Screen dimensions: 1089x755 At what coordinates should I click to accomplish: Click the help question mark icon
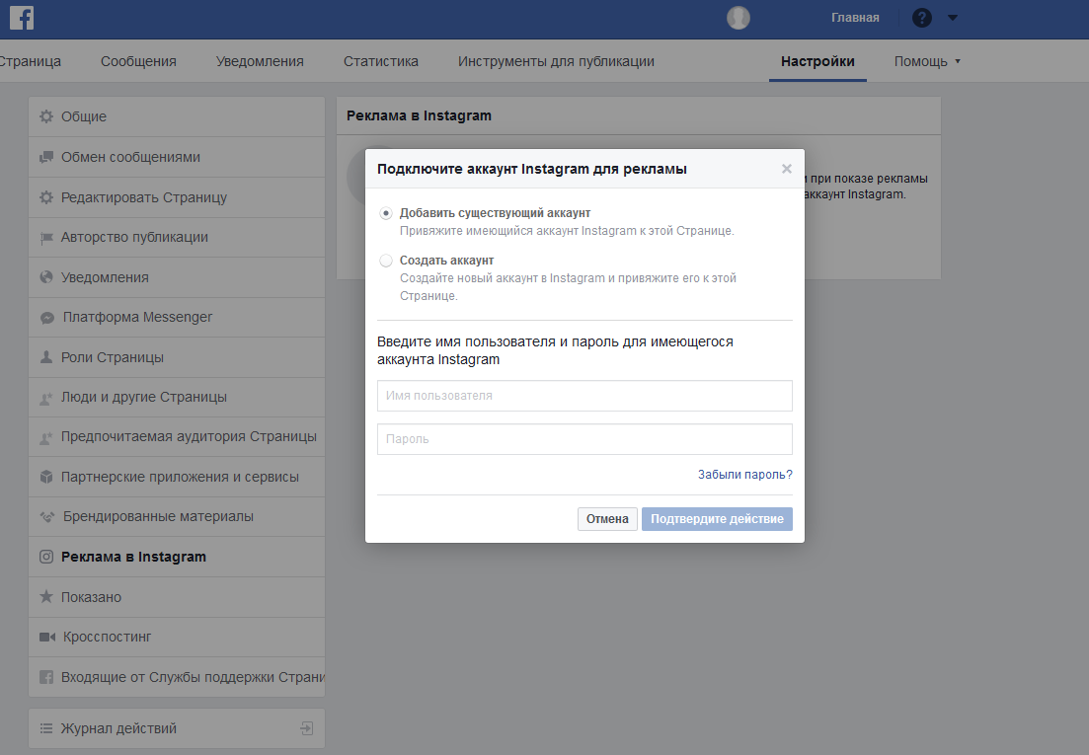point(921,18)
